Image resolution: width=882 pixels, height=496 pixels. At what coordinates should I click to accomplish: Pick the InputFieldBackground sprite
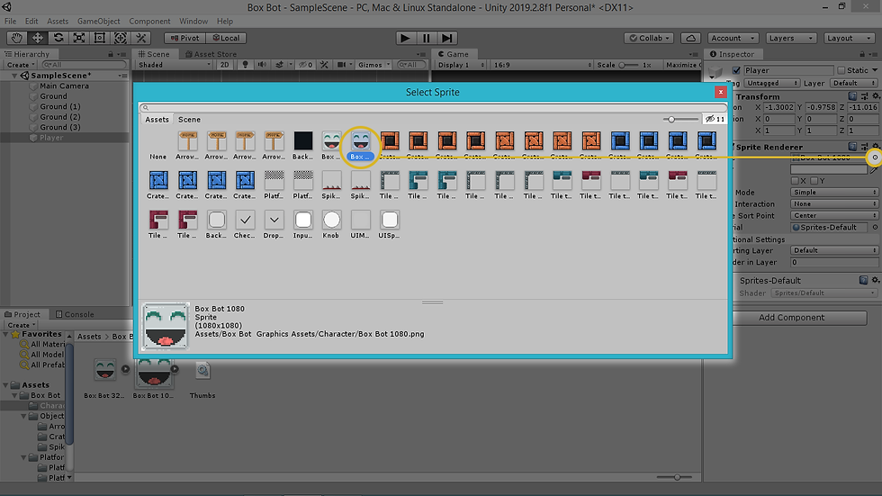point(302,220)
